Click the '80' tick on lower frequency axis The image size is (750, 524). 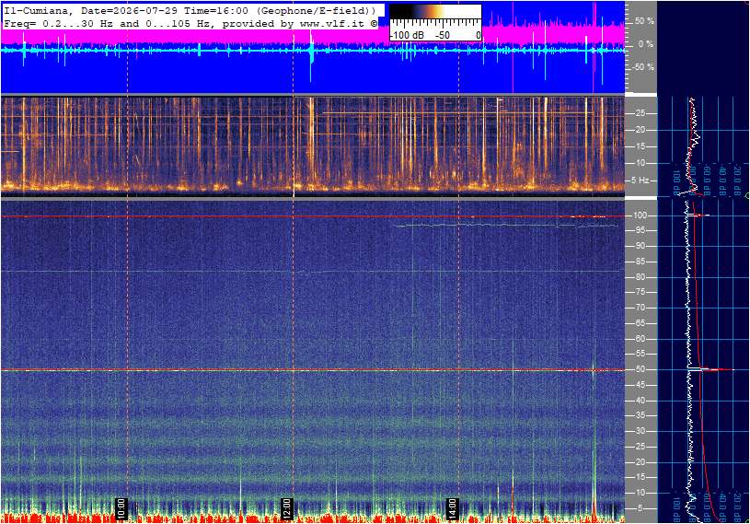(640, 277)
